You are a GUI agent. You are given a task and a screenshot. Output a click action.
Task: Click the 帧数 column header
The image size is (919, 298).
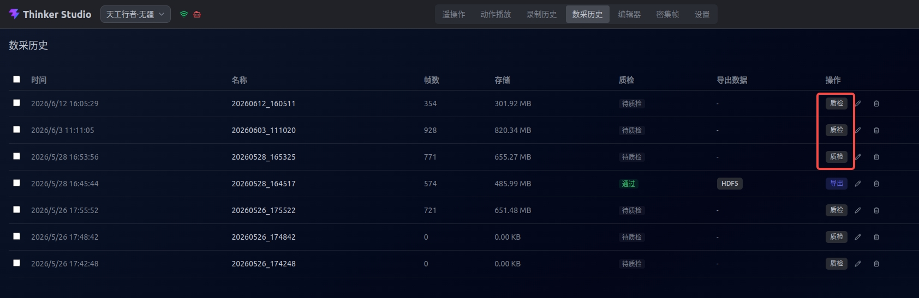tap(432, 80)
